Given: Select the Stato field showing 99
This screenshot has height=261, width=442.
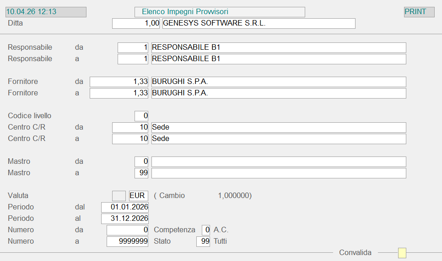Looking at the screenshot, I should click(x=203, y=241).
